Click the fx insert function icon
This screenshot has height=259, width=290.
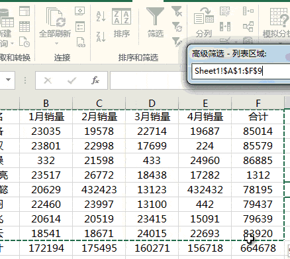tap(95, 80)
